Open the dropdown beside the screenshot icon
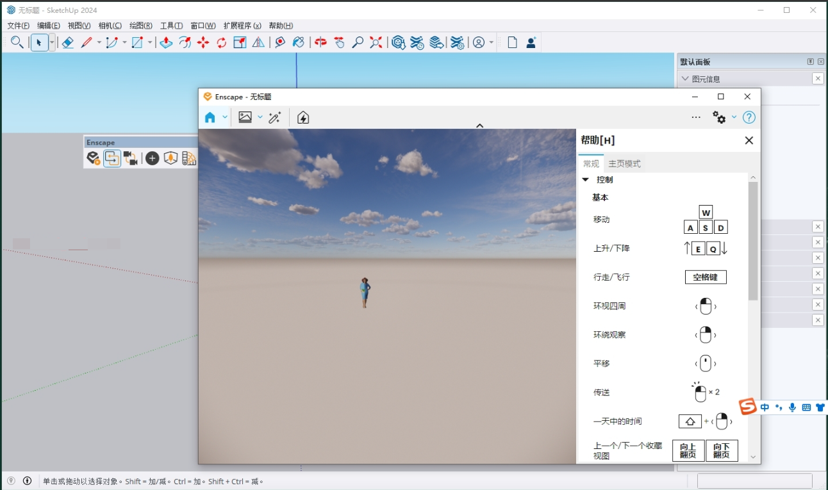Image resolution: width=828 pixels, height=490 pixels. click(260, 117)
